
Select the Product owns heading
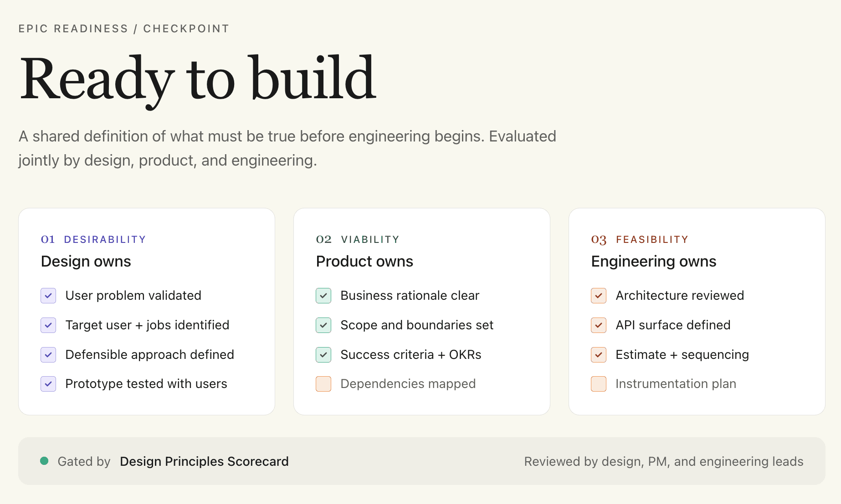[364, 262]
